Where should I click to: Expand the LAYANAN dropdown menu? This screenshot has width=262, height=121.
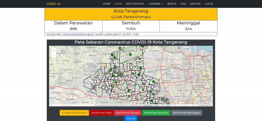156,4
